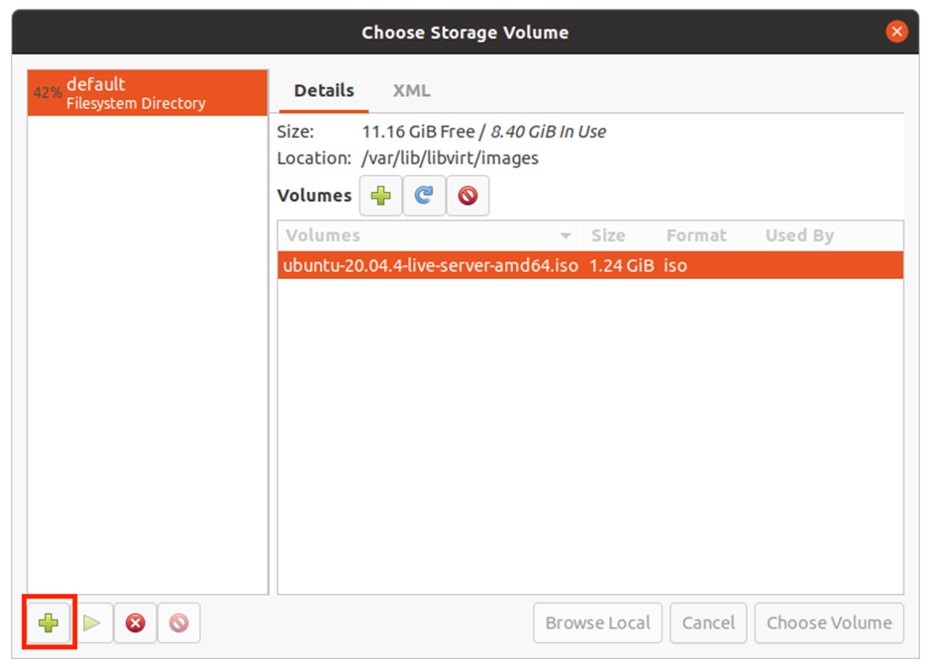Close the Choose Storage Volume dialog
The image size is (931, 670).
896,32
